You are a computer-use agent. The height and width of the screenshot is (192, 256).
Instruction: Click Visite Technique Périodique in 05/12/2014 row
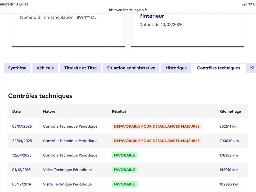coord(67,184)
